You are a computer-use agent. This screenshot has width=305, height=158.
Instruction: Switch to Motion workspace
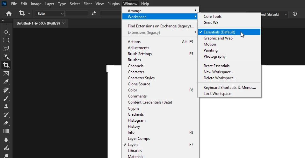(229, 44)
